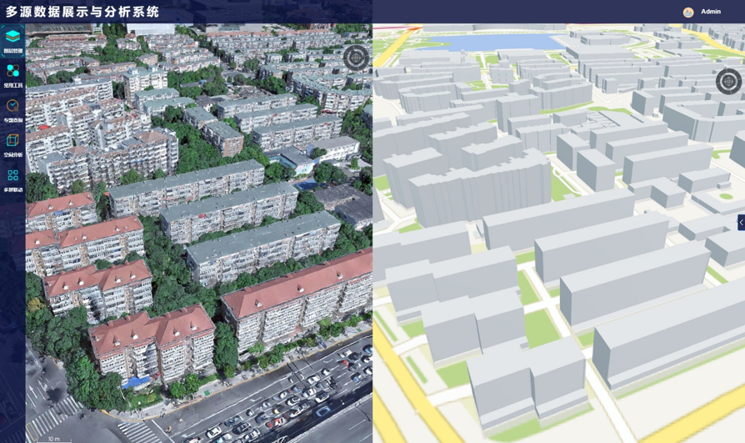This screenshot has width=745, height=443.
Task: Open the 图层管理 layer management panel
Action: 12,40
